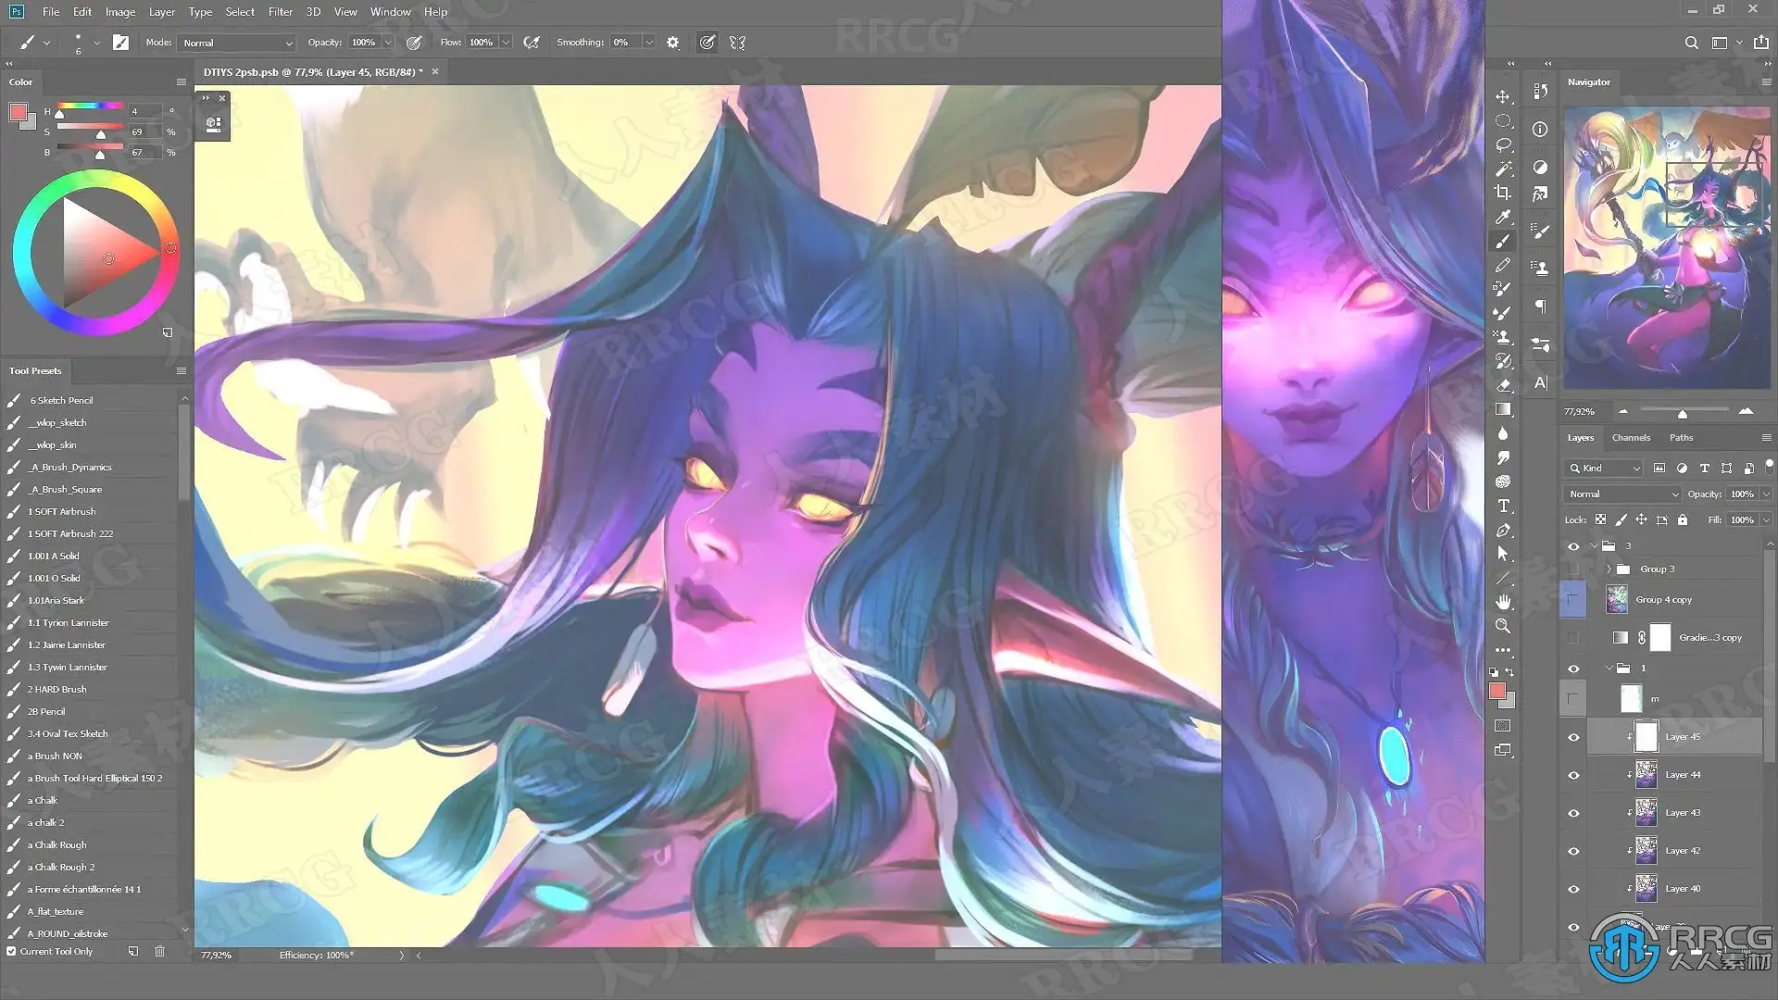Screen dimensions: 1778x1000
Task: Enable Current Tool Only checkbox
Action: click(11, 951)
